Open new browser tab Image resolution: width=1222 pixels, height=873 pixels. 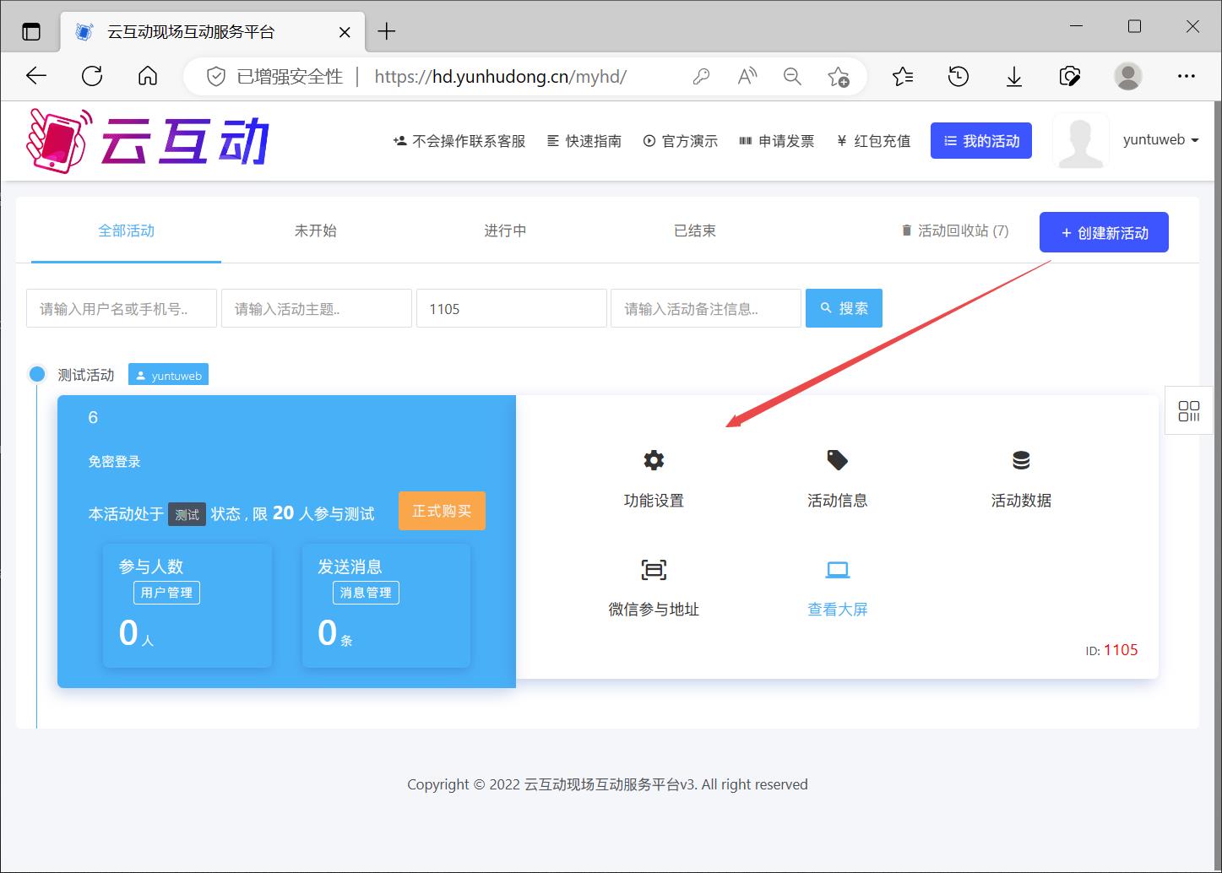387,31
